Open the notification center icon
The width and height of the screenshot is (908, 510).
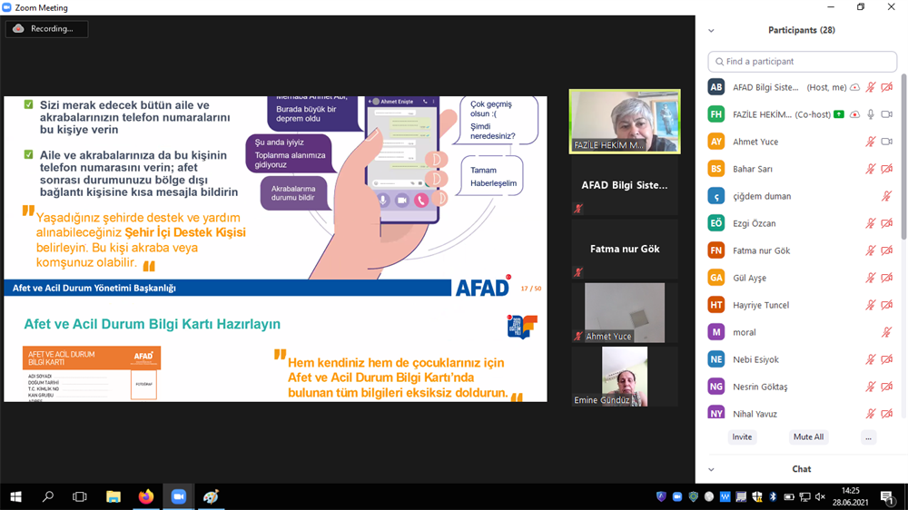[886, 496]
